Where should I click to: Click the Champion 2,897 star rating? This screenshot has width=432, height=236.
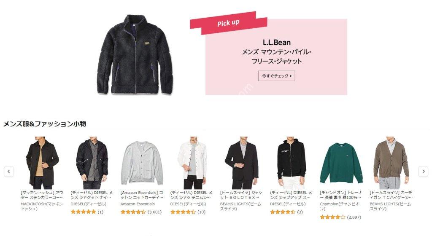340,217
